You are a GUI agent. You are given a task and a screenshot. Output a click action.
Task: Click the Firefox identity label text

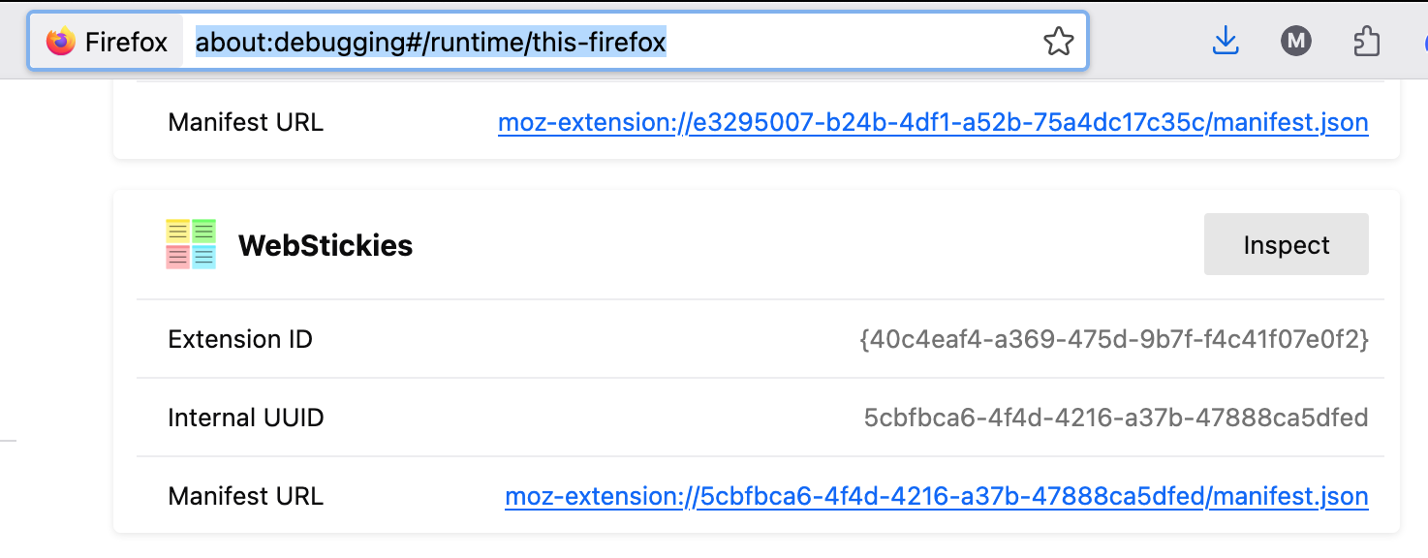pos(126,42)
